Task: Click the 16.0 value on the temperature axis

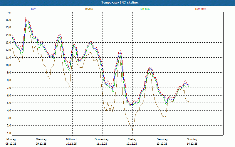Action: [x=8, y=20]
